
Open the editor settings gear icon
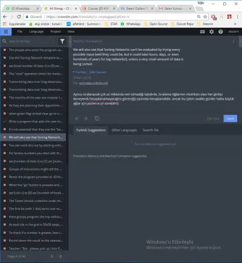(x=211, y=31)
